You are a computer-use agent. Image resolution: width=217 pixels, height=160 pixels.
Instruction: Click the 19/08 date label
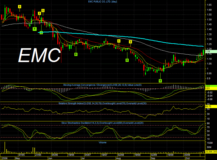[137, 155]
